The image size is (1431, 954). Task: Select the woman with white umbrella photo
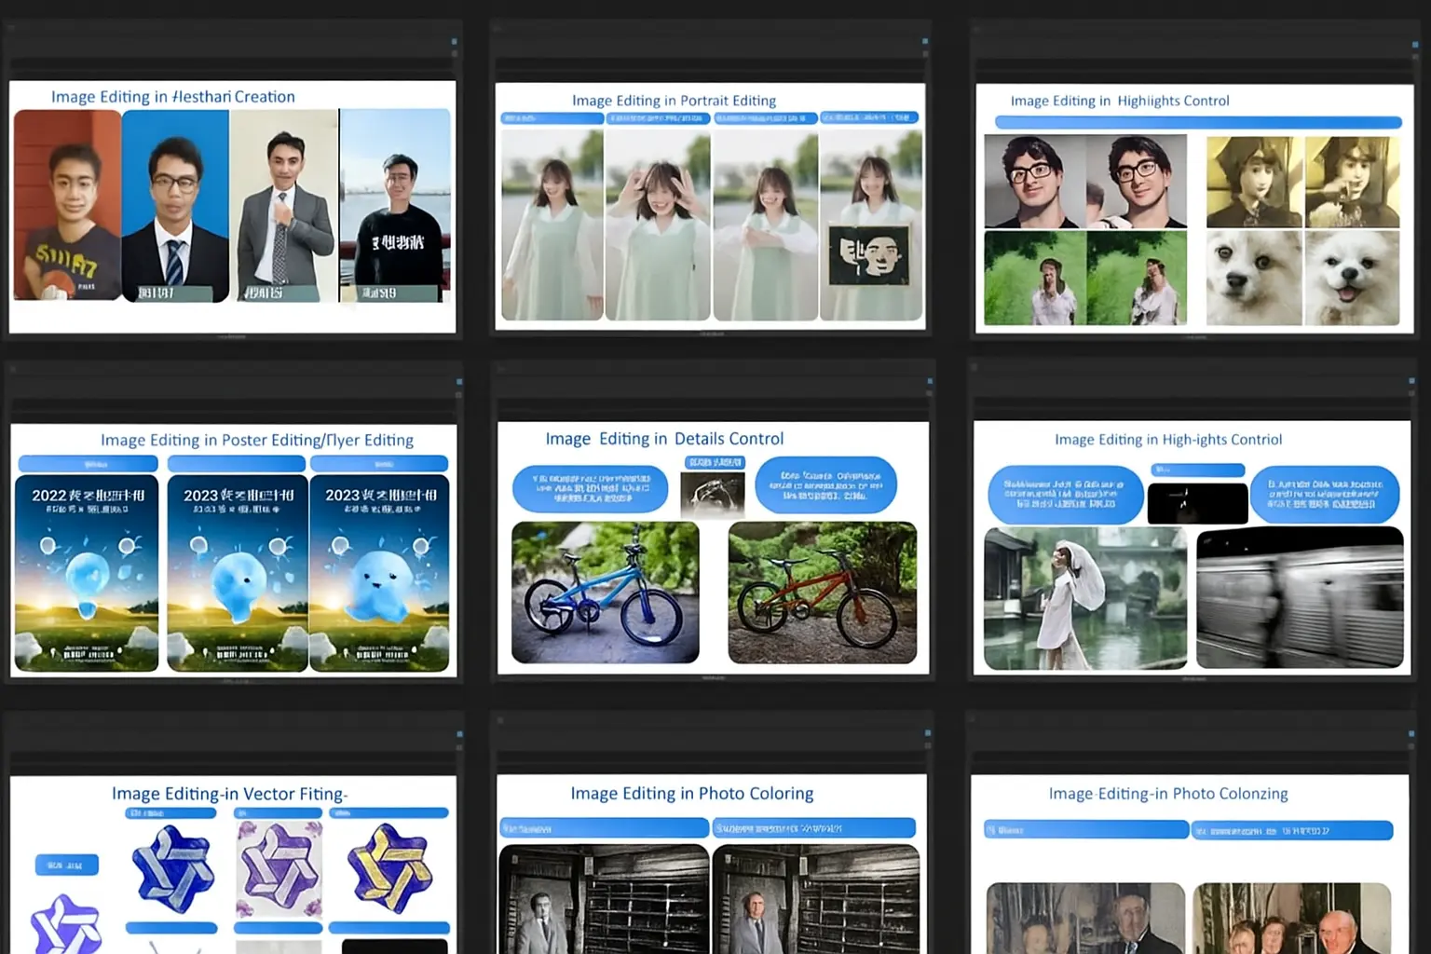pos(1085,599)
